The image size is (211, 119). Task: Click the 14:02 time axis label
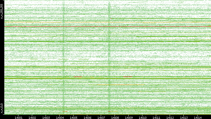click(32, 118)
